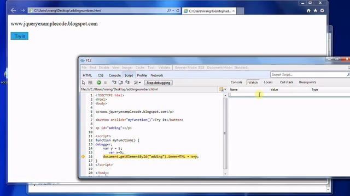
Task: Select the Watch tab
Action: [x=253, y=82]
